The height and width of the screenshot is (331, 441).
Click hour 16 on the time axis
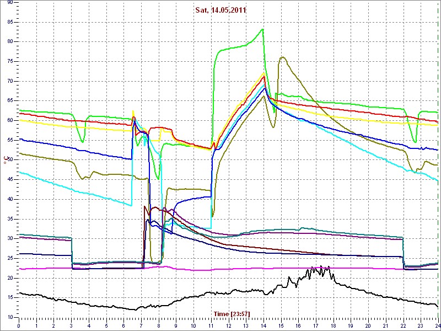(x=298, y=325)
